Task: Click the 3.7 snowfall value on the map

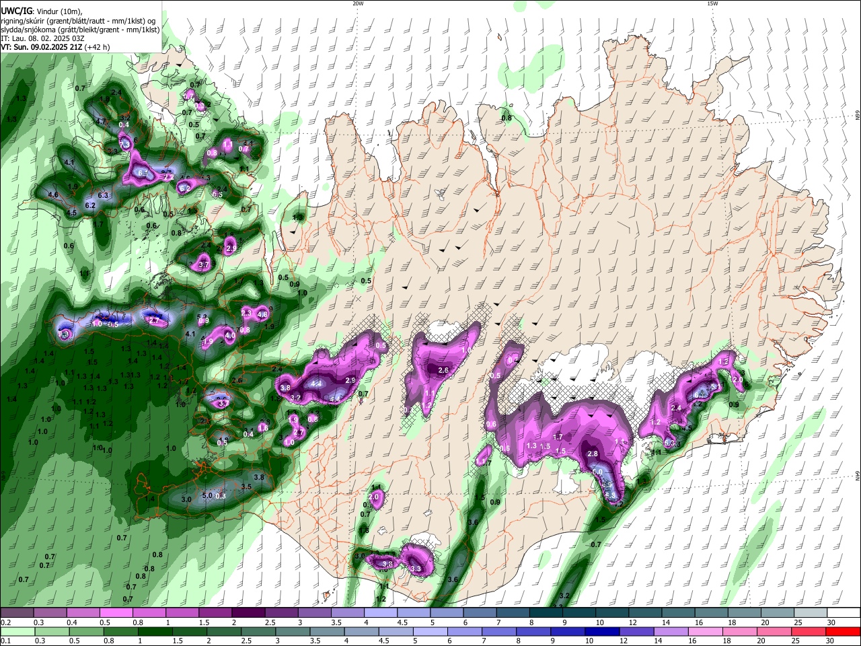Action: pyautogui.click(x=204, y=265)
